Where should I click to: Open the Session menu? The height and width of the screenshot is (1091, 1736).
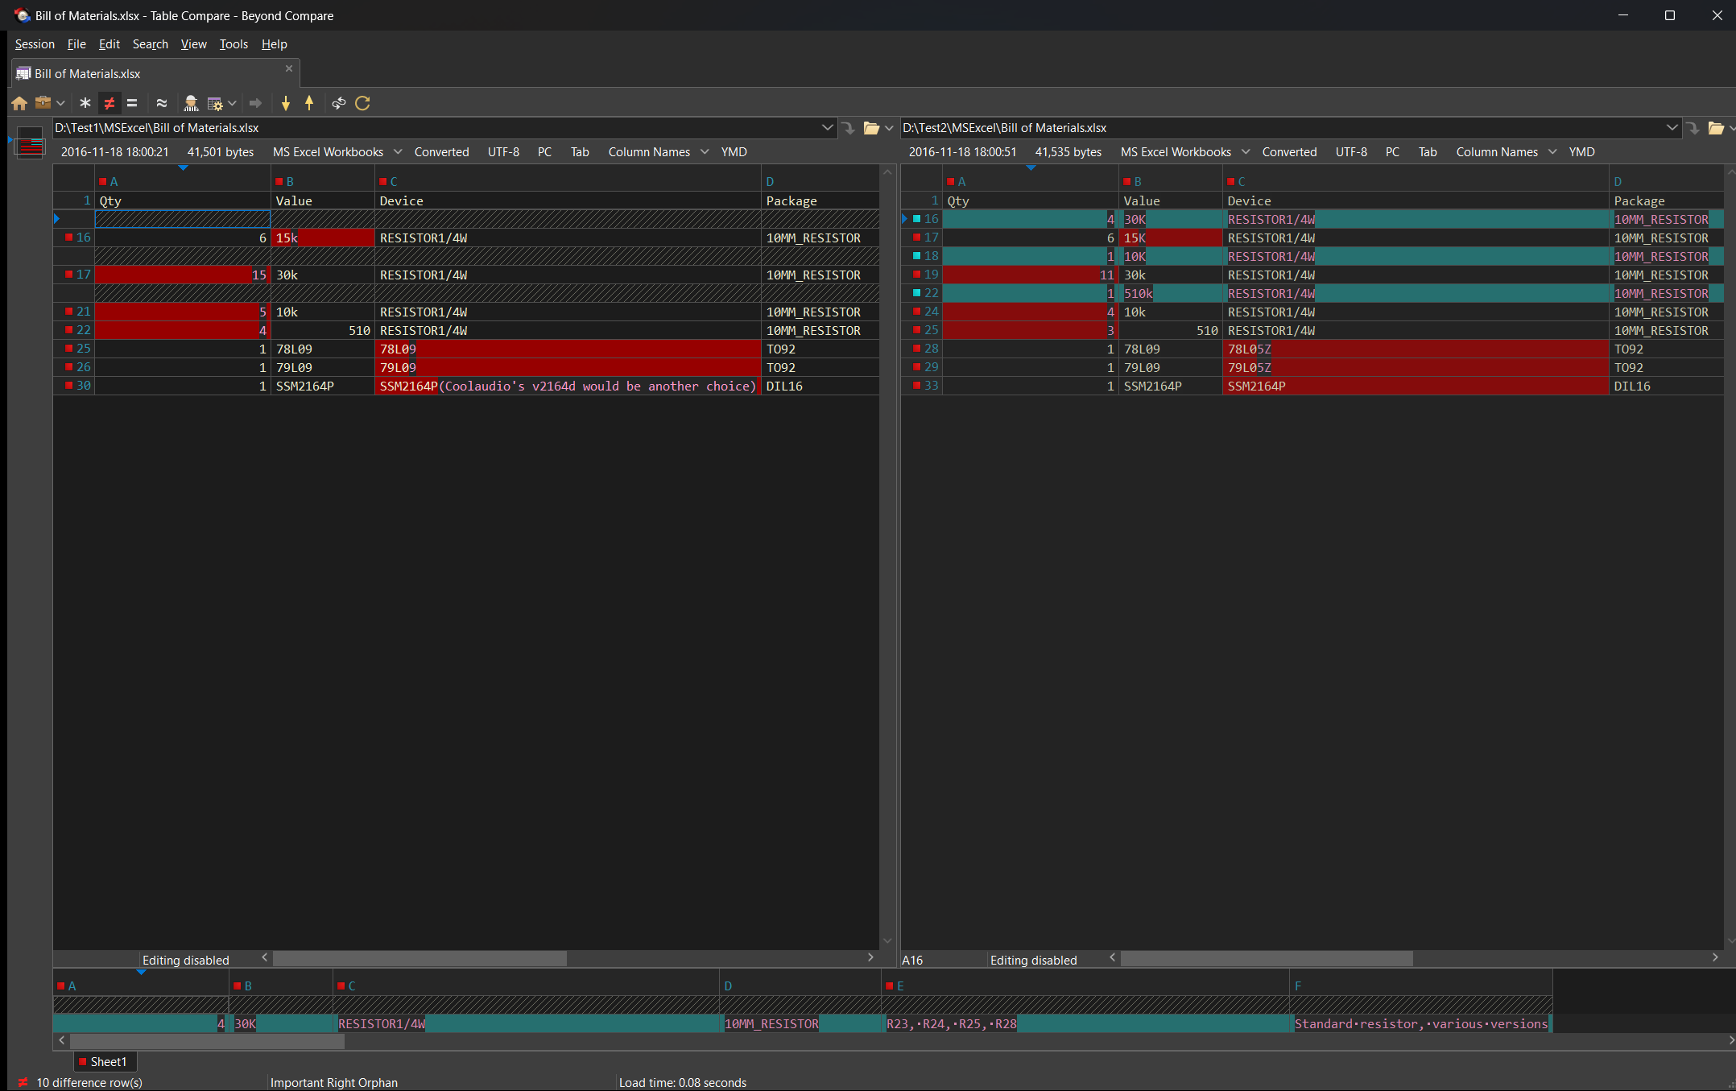pos(35,44)
